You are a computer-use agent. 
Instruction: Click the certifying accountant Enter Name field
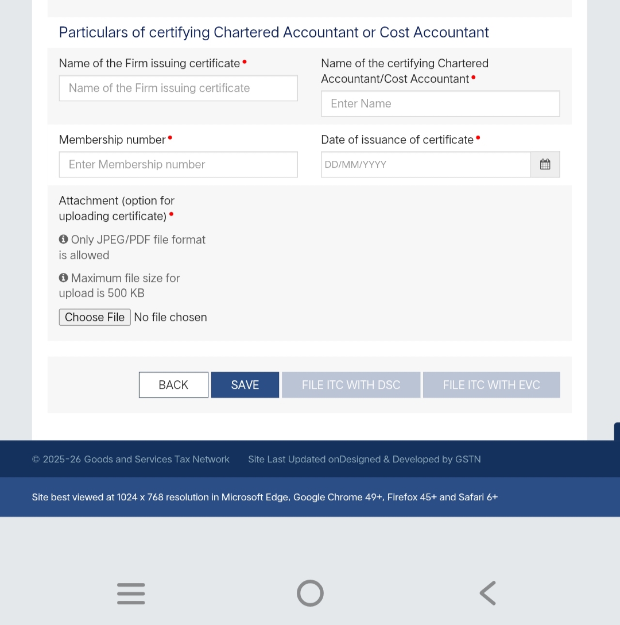[x=440, y=104]
